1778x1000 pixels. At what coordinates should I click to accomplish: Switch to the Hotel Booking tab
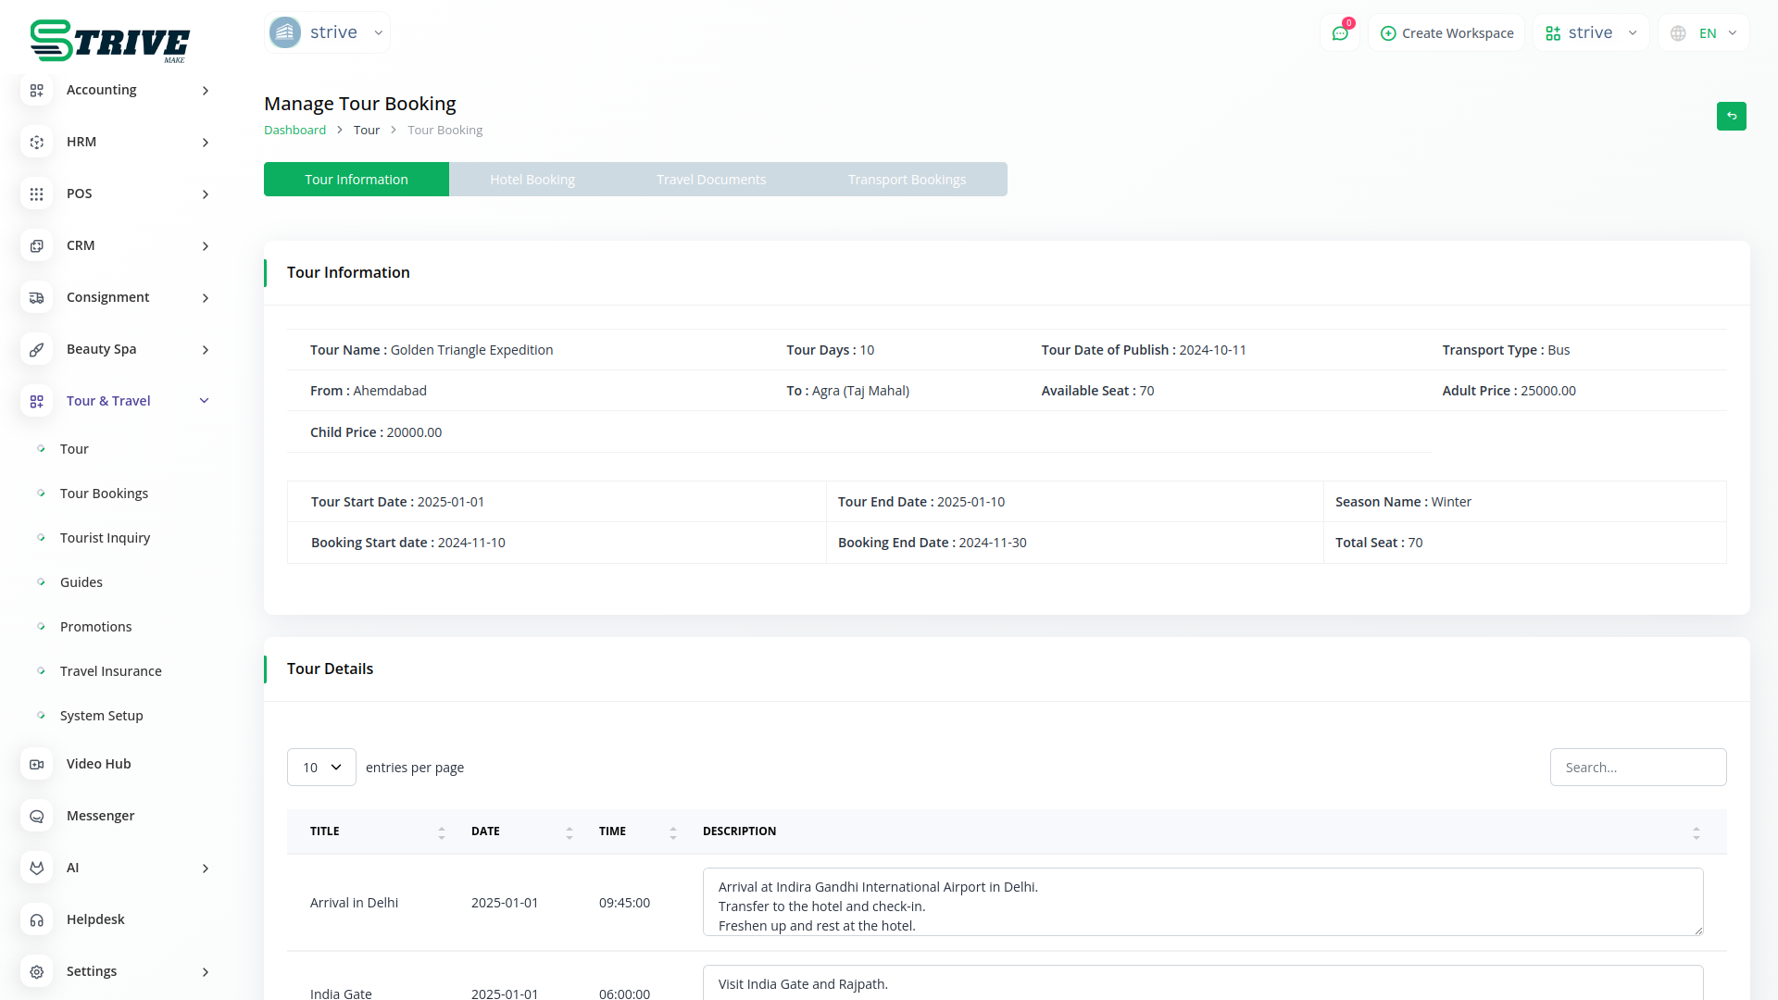[x=532, y=180]
